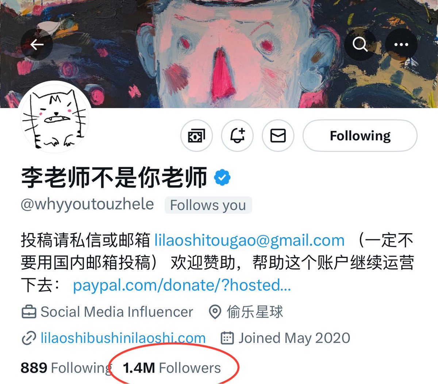Toggle the Following button
This screenshot has width=438, height=384.
point(360,136)
